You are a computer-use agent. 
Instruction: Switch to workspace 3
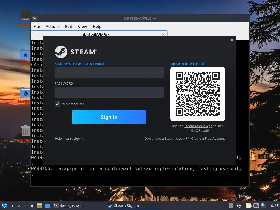(25, 206)
